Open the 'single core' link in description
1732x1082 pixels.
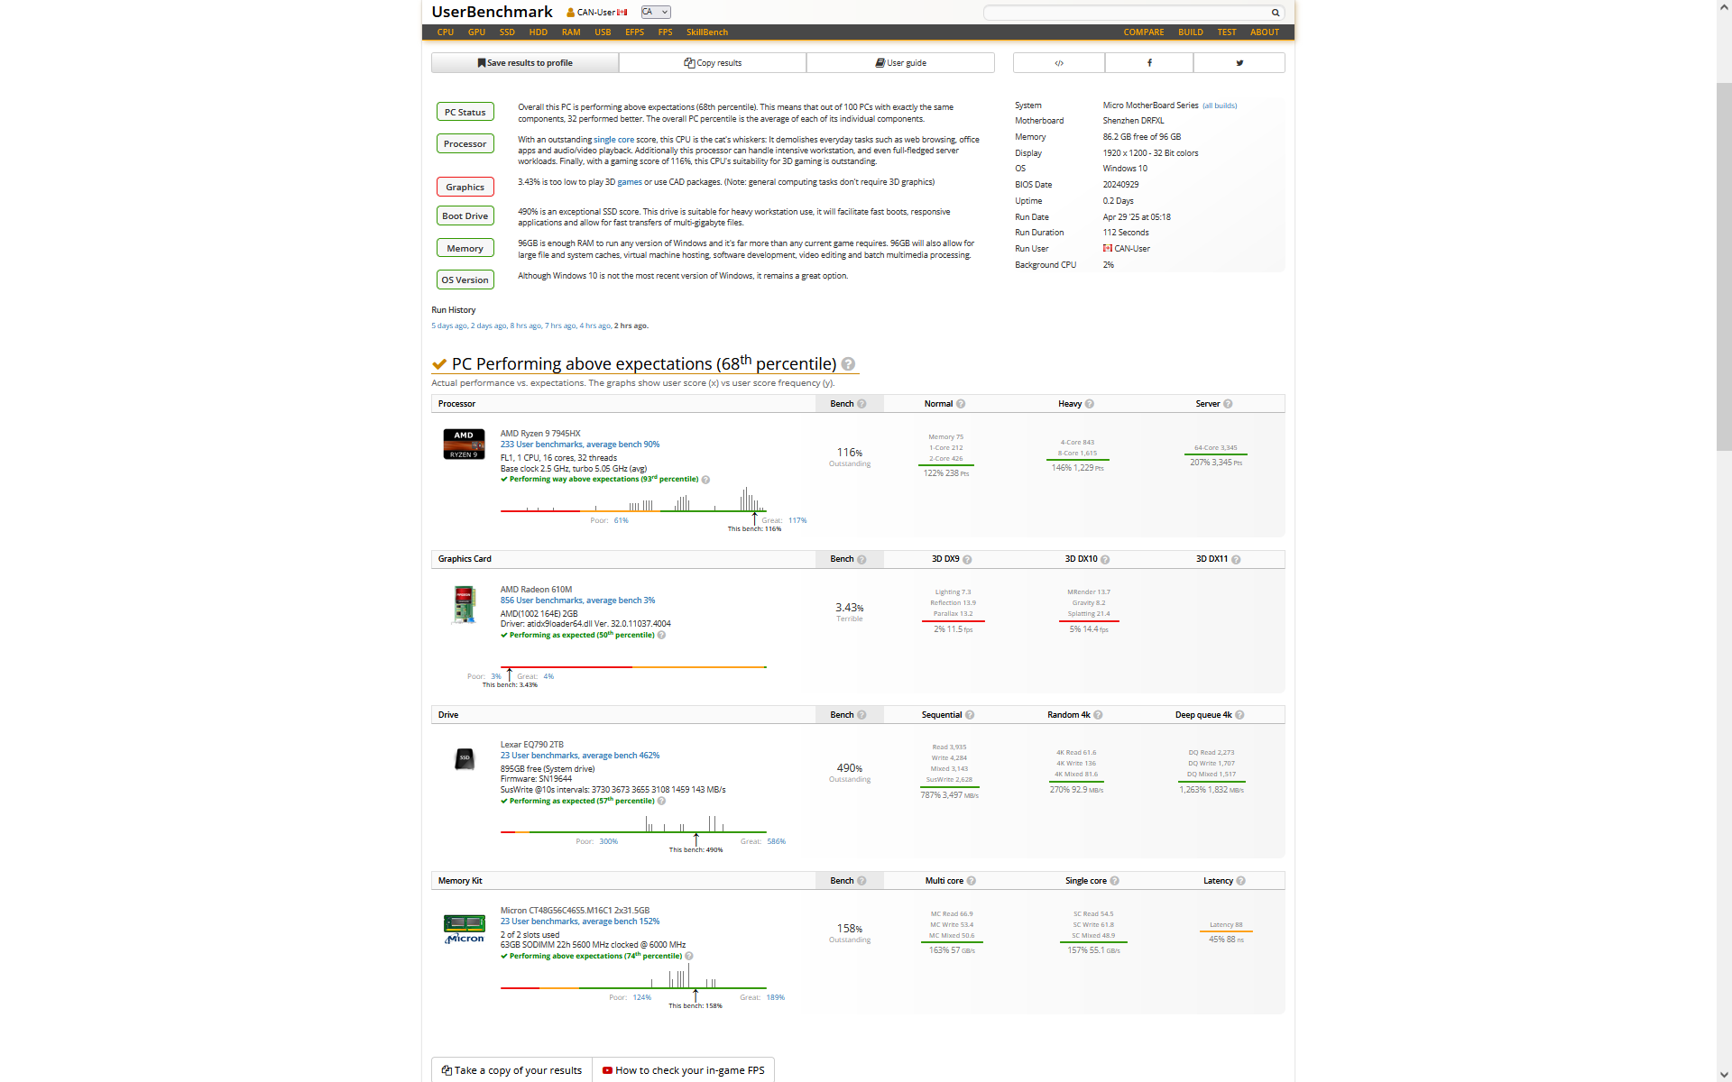click(613, 140)
